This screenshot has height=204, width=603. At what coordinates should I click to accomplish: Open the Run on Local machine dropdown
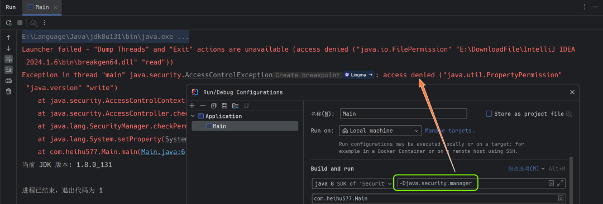tap(380, 131)
